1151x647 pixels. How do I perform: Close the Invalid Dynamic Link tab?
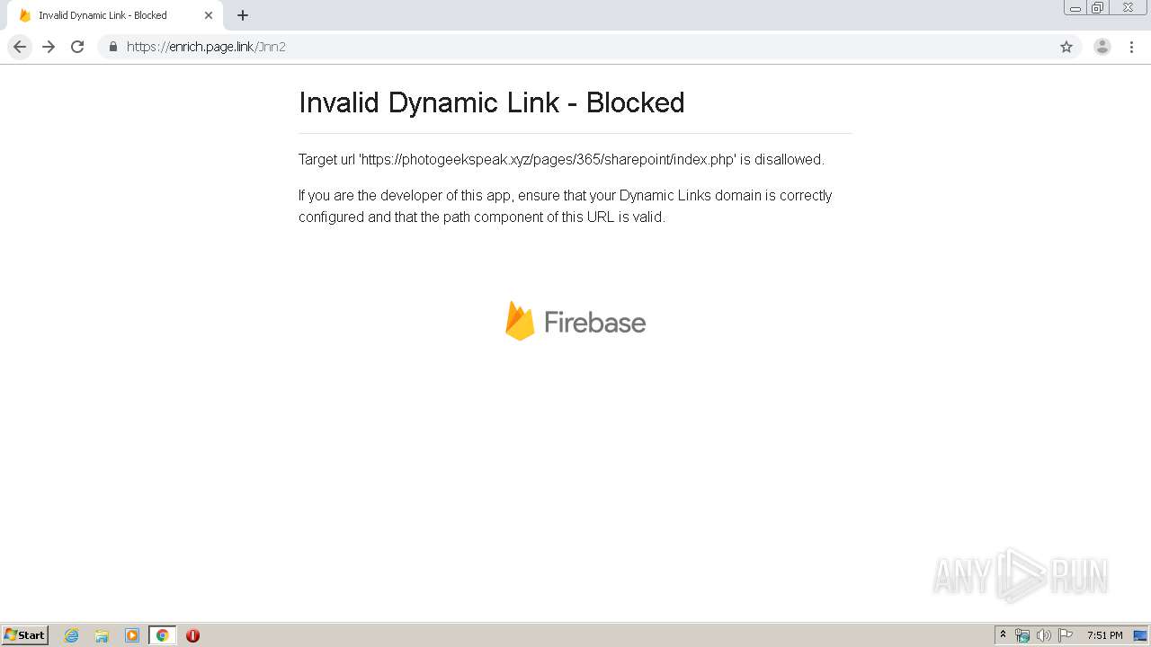(x=209, y=15)
